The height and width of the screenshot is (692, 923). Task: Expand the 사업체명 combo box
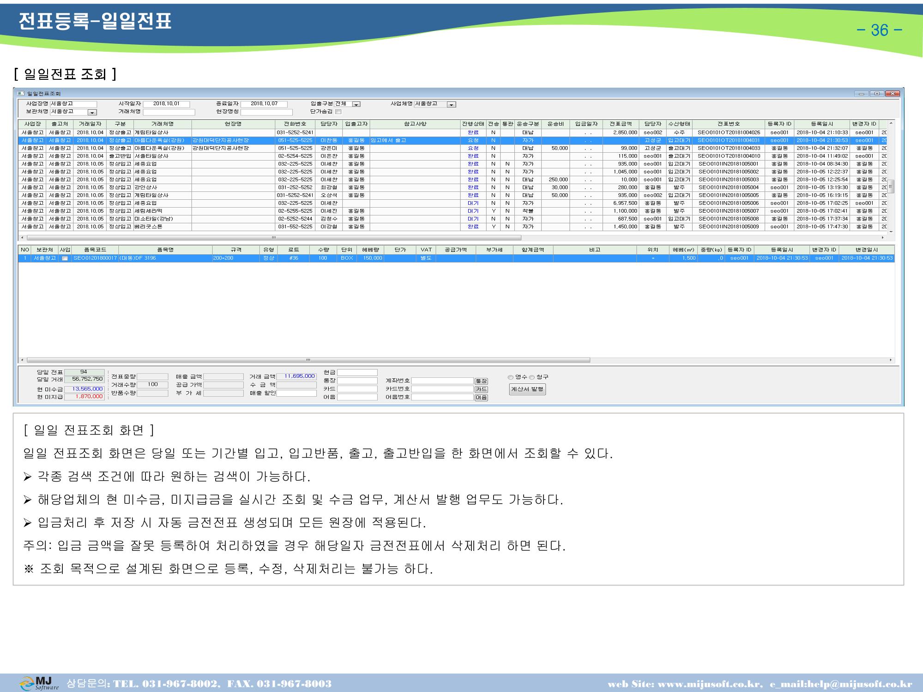(452, 104)
